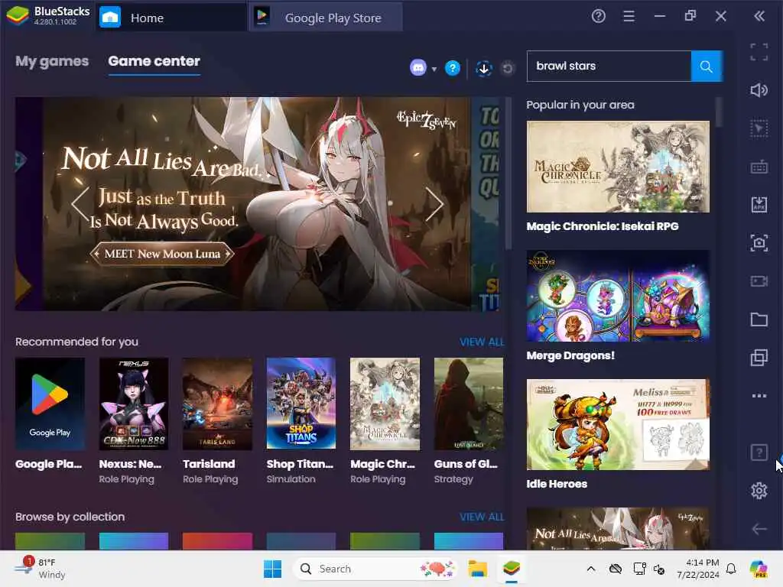Click the volume speaker icon
The image size is (783, 587).
[759, 90]
